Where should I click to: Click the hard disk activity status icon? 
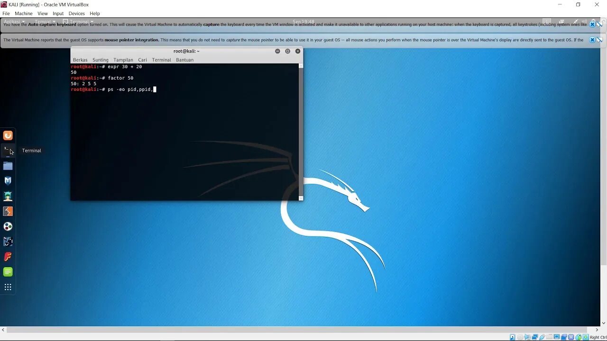click(x=513, y=337)
